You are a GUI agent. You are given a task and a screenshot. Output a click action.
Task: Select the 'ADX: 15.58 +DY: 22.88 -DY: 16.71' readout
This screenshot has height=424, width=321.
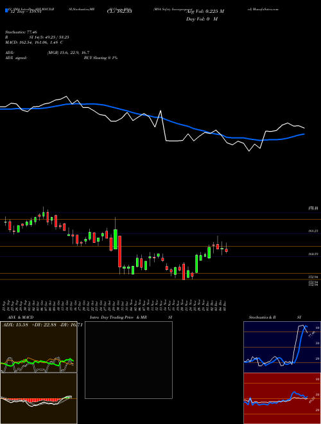pyautogui.click(x=42, y=324)
